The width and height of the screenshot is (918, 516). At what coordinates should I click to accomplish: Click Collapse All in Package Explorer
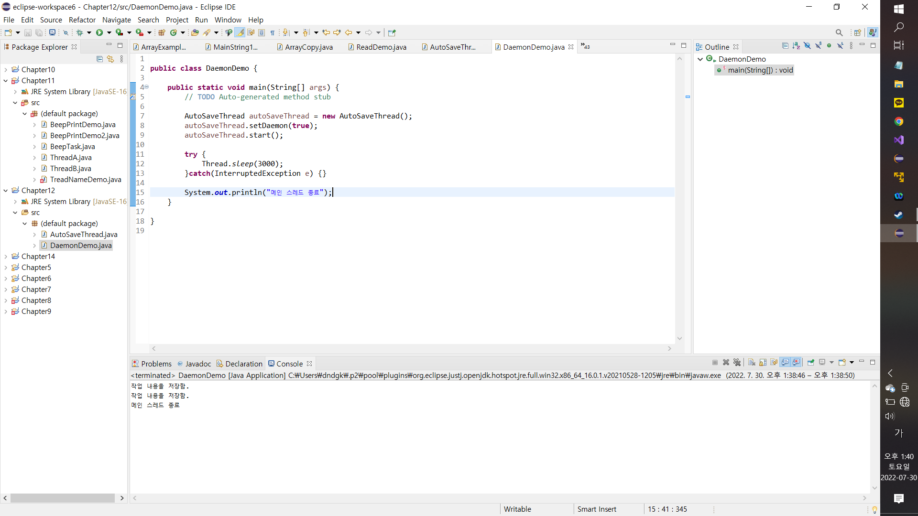pyautogui.click(x=99, y=59)
